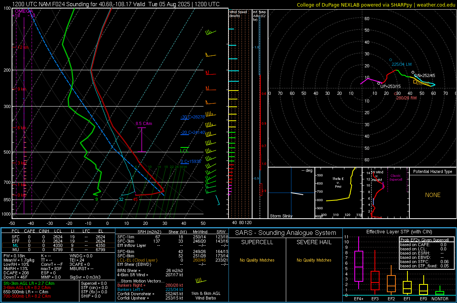The width and height of the screenshot is (457, 303).
Task: Click the Classic Supercell label
Action: 396,178
